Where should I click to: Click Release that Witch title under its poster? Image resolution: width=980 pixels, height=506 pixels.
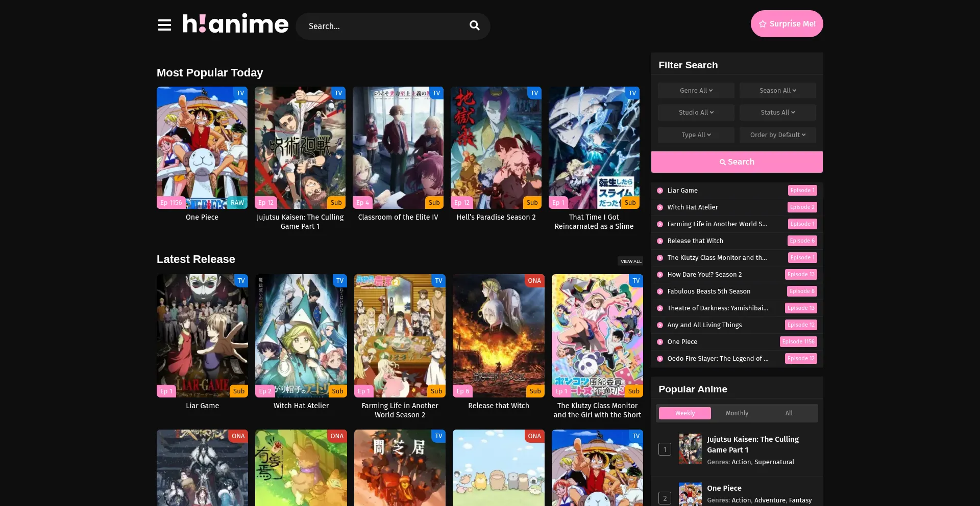coord(499,406)
